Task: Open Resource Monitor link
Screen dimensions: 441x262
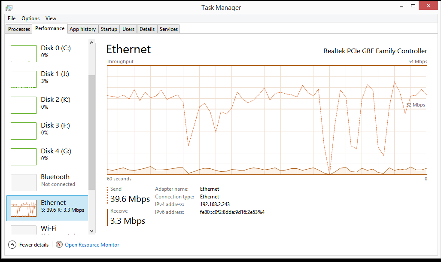Action: click(92, 244)
